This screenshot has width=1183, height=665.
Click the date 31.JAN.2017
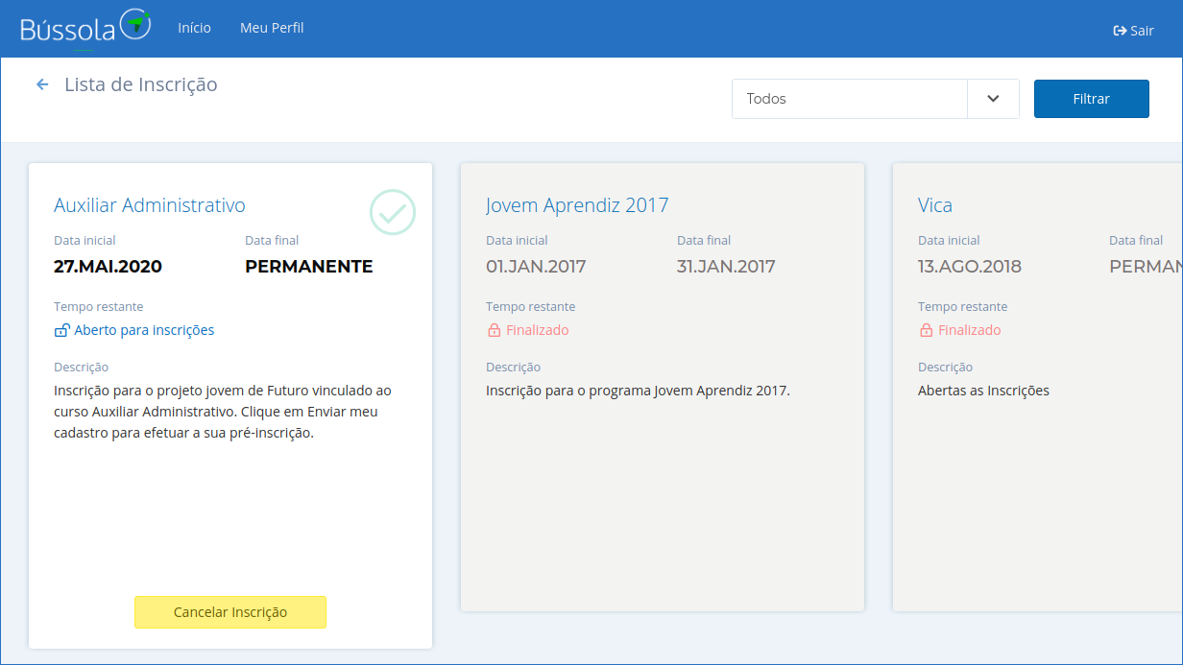[x=726, y=267]
